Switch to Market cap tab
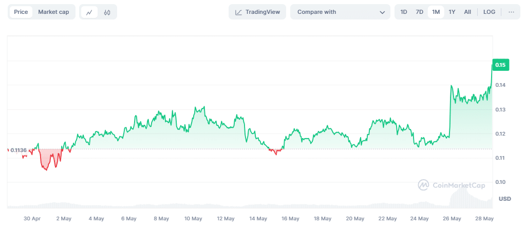 [53, 12]
